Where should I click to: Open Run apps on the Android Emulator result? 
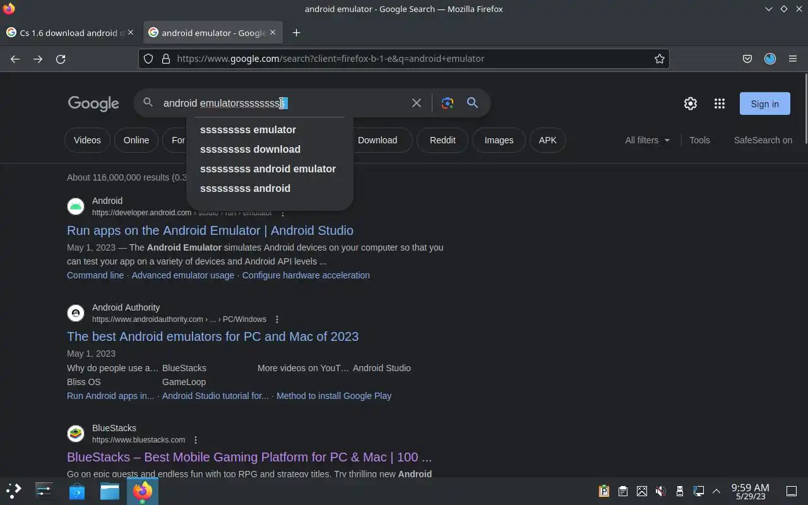coord(210,230)
